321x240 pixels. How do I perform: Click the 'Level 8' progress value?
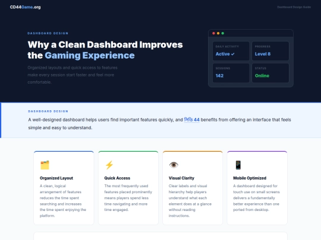(x=263, y=54)
